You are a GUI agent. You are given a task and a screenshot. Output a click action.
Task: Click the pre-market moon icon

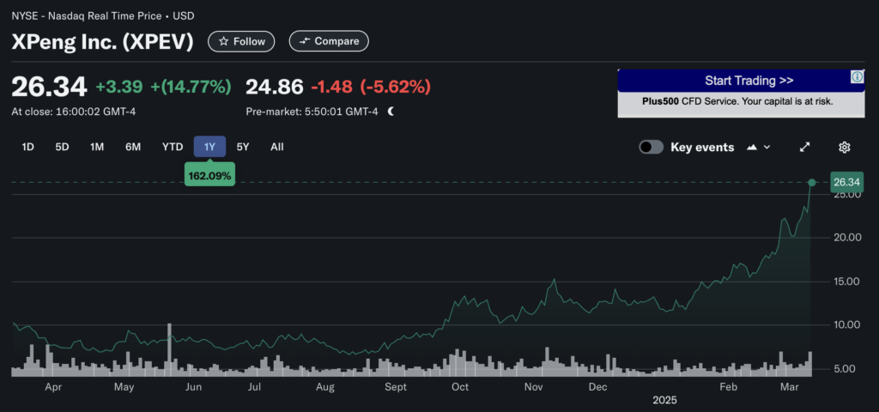pos(391,111)
